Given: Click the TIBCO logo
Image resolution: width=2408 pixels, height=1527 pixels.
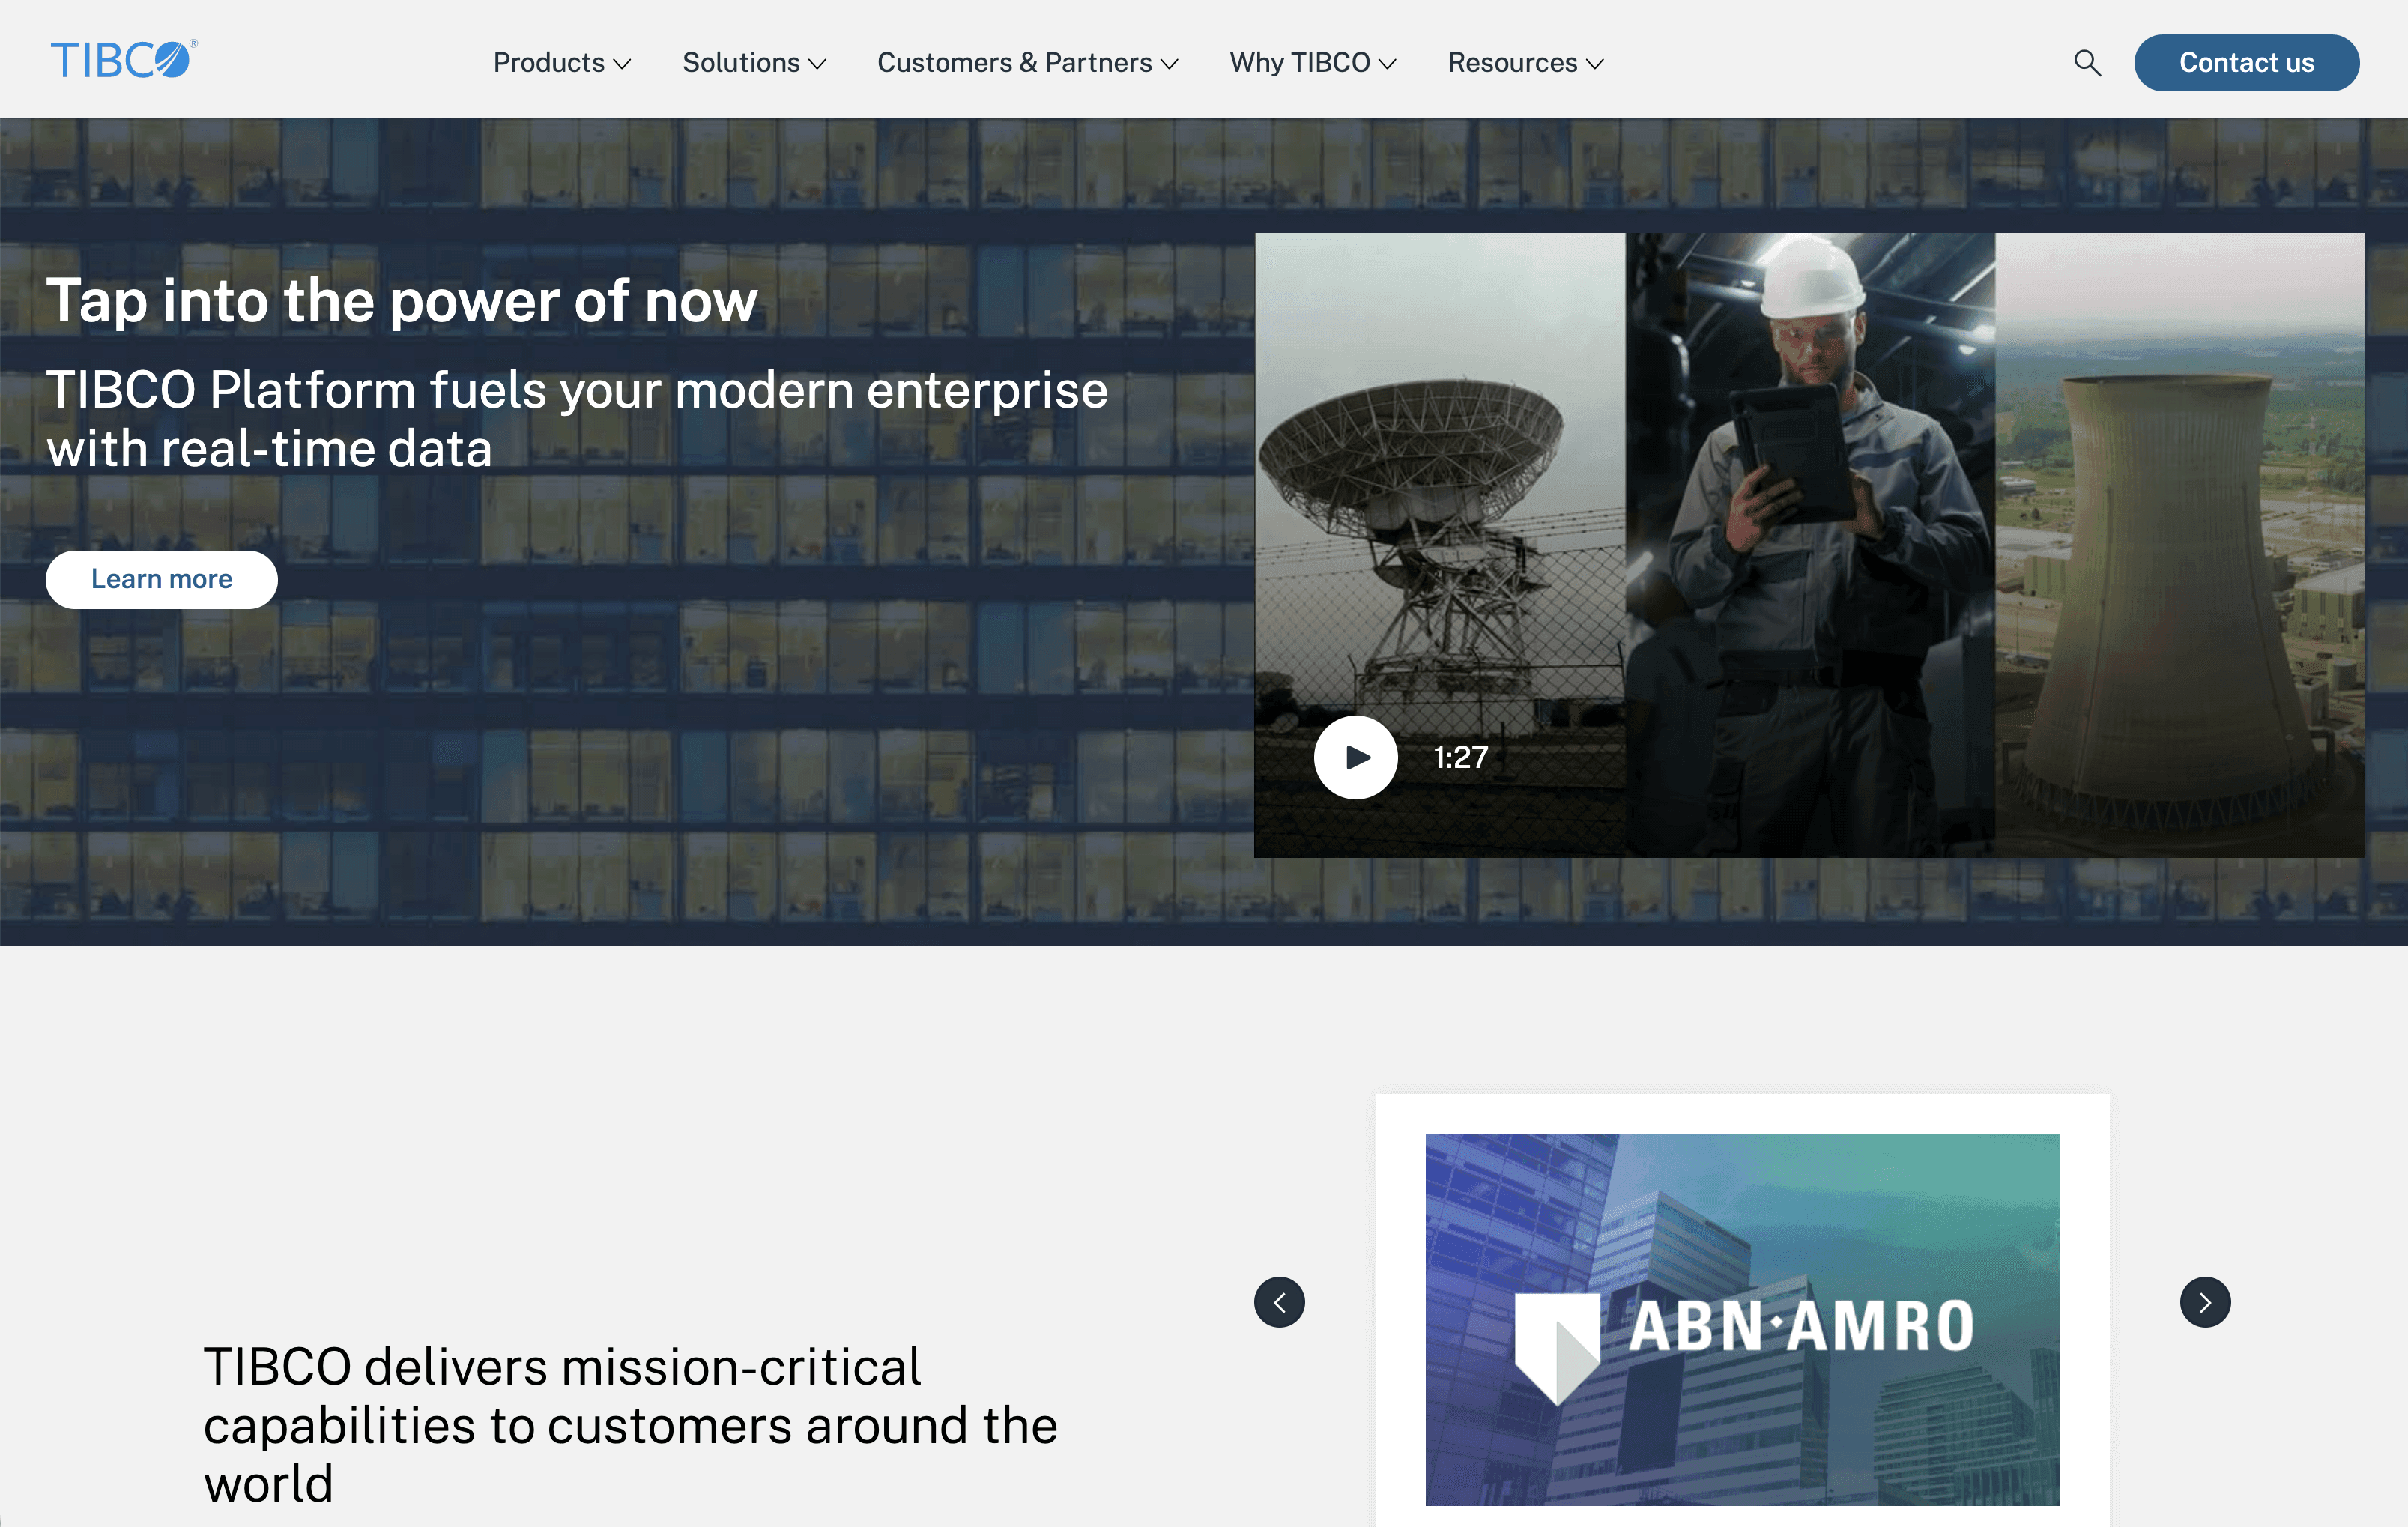Looking at the screenshot, I should [124, 60].
